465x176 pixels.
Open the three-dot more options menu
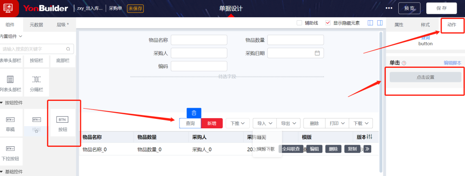389,8
